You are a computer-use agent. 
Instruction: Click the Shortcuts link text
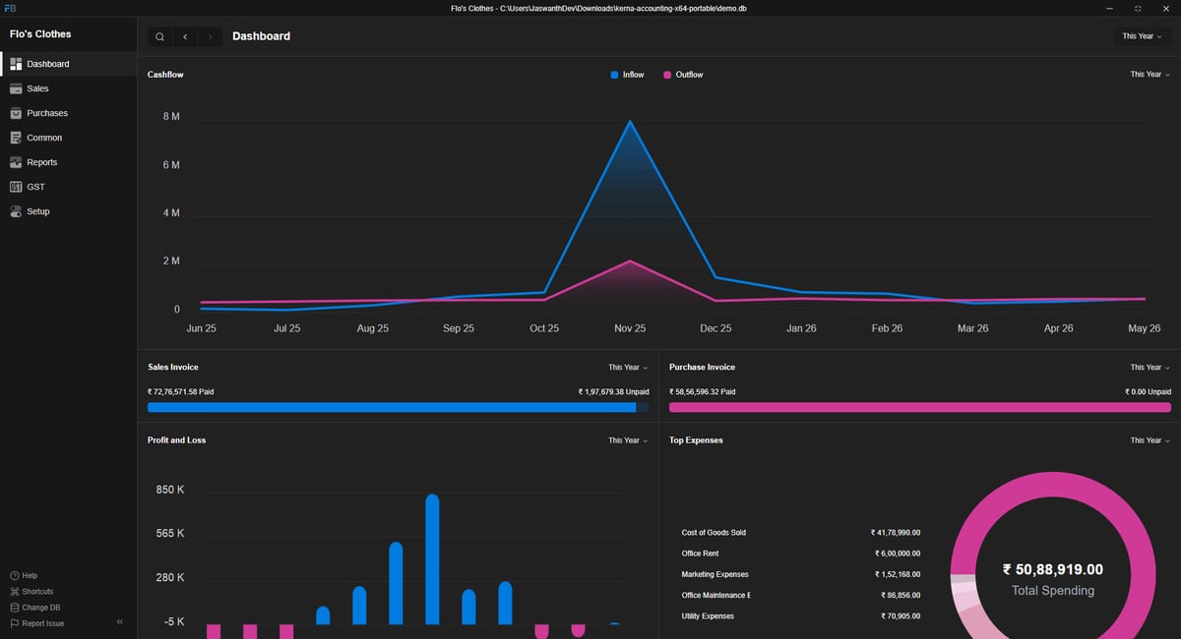pos(37,592)
